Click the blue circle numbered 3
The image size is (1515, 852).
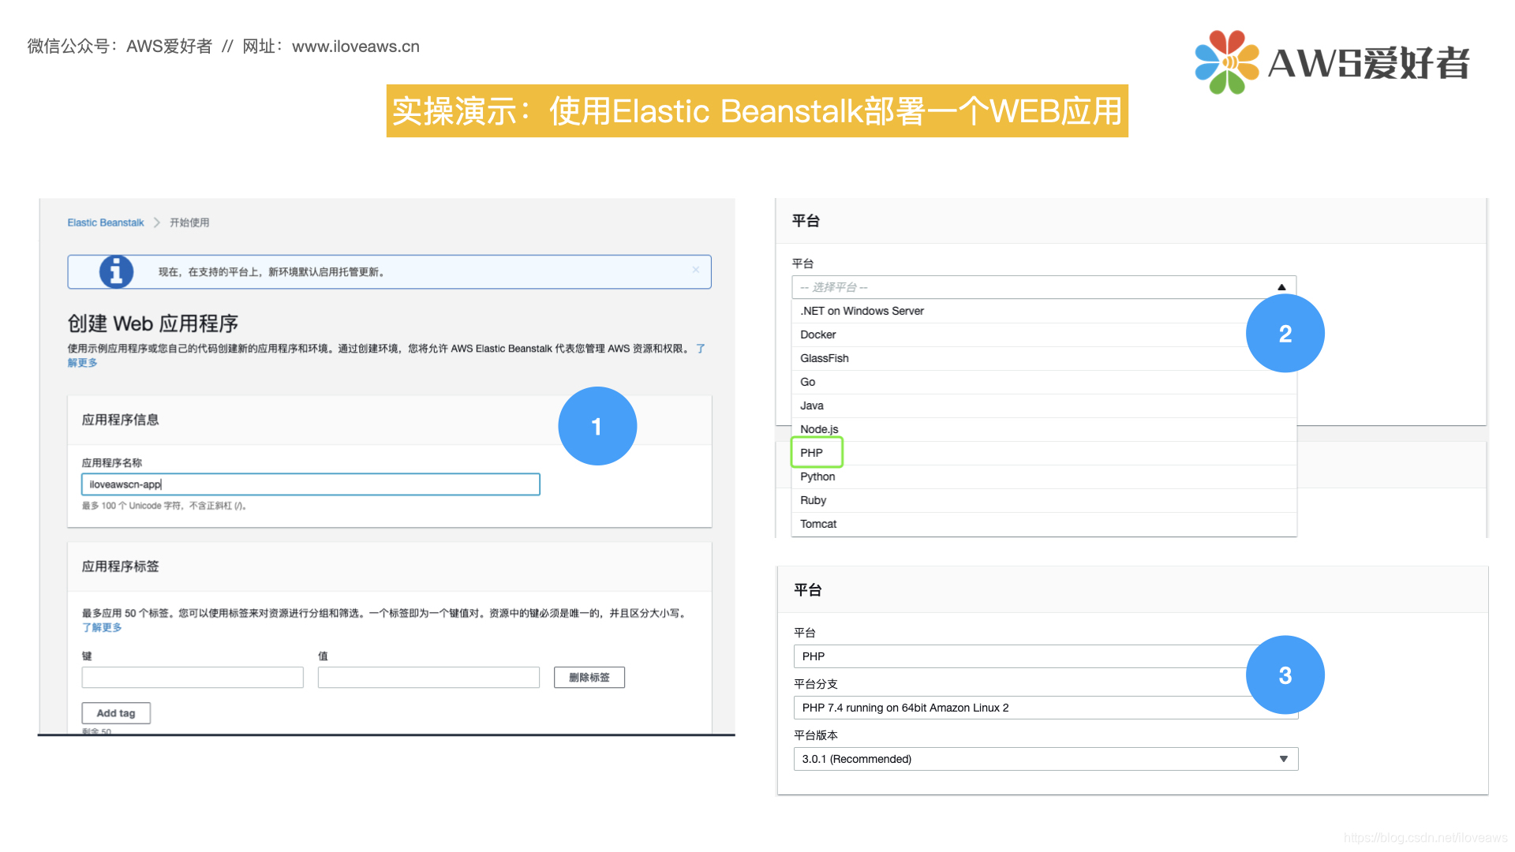(x=1285, y=675)
